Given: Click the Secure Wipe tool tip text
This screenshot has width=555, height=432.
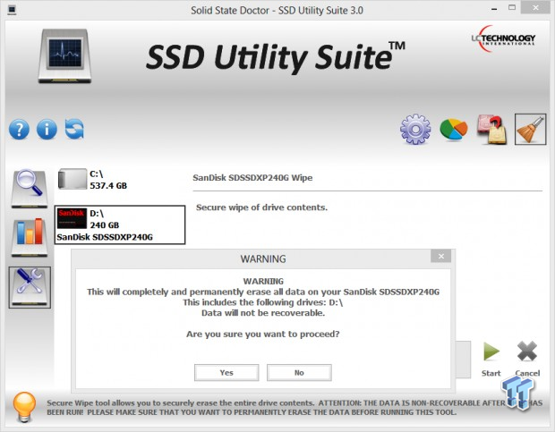Looking at the screenshot, I should coord(295,408).
